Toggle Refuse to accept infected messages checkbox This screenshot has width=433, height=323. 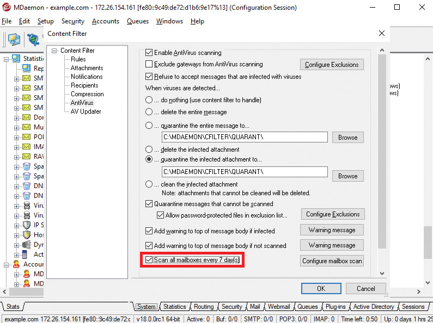point(149,76)
